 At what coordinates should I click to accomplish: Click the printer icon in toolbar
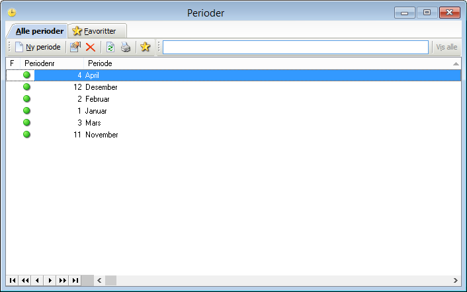point(126,47)
